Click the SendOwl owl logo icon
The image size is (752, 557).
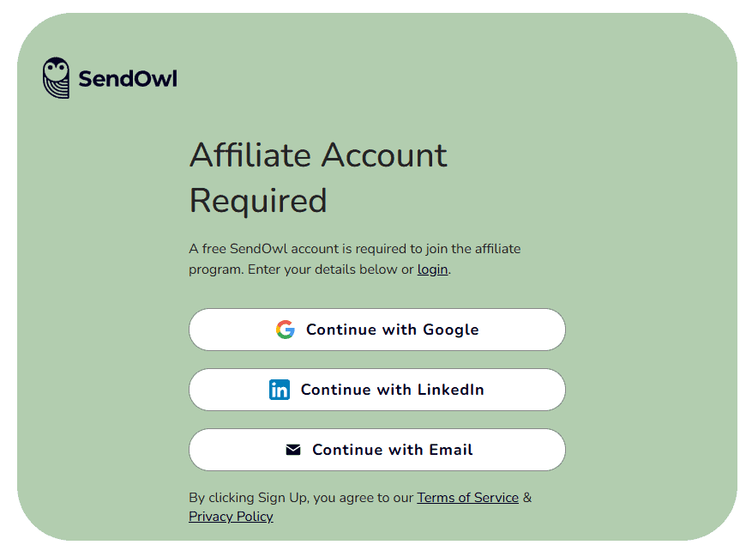coord(54,77)
